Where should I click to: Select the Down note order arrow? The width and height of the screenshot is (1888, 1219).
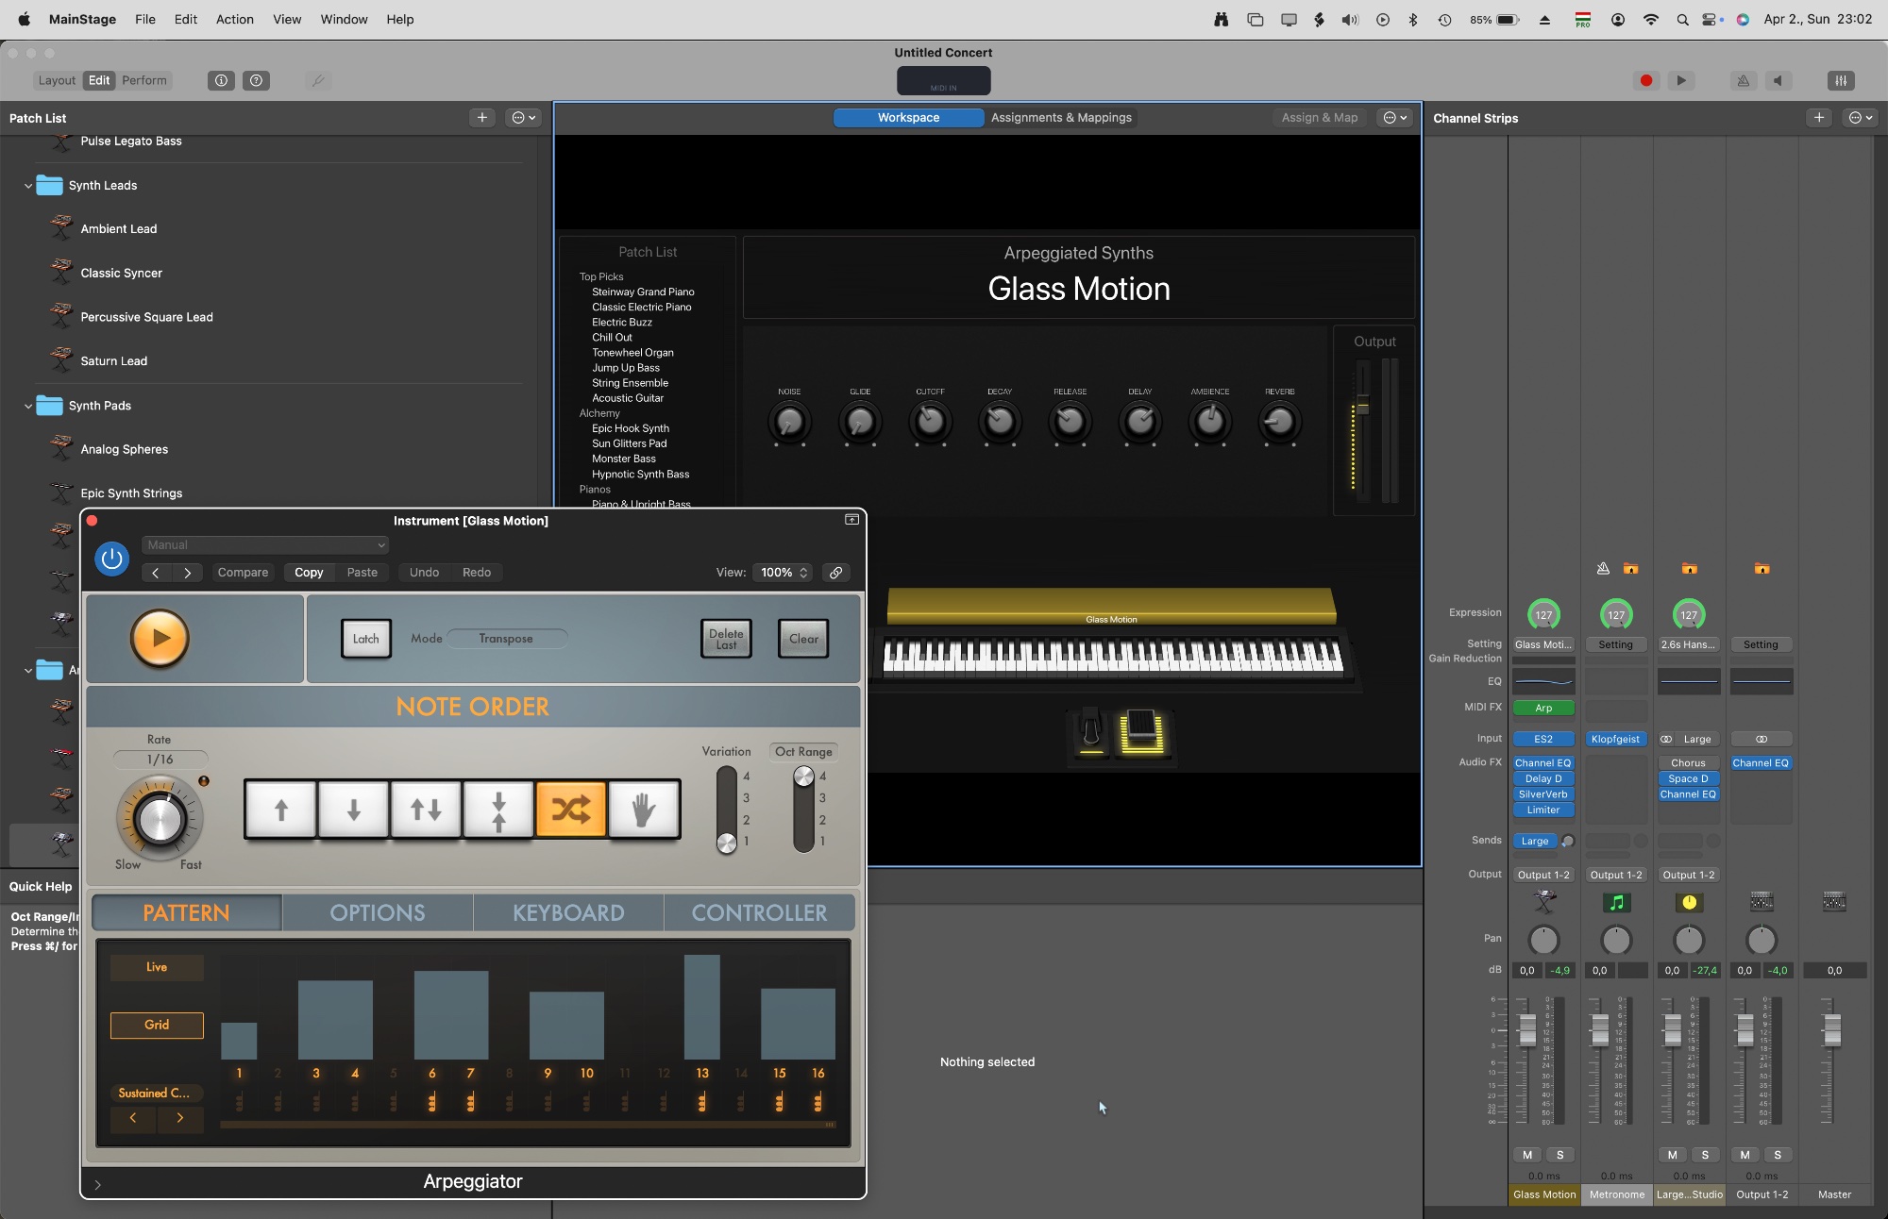[353, 809]
